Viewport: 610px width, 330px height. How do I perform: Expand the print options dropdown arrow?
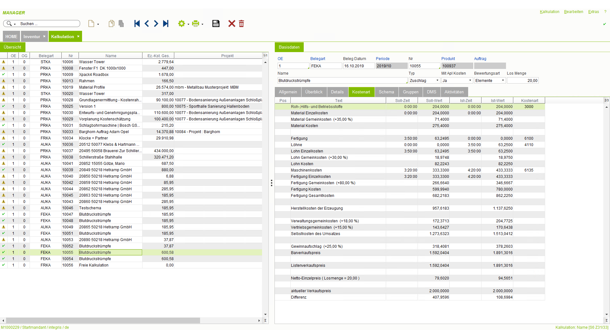202,24
